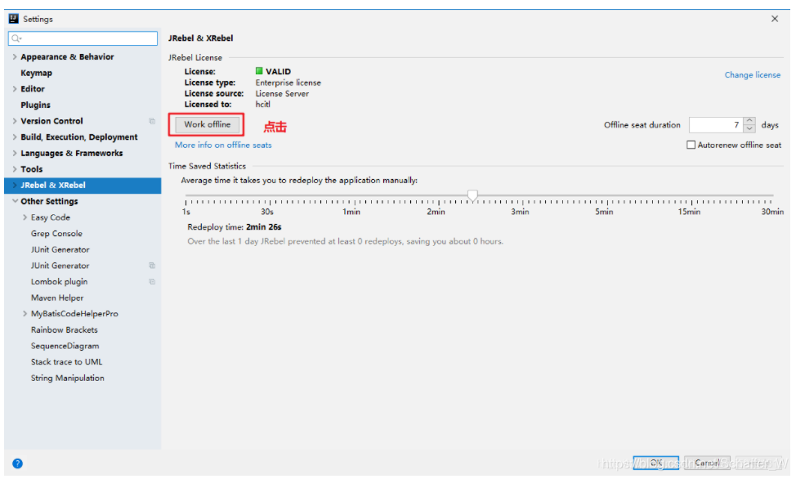
Task: Click the Work offline button
Action: point(207,124)
